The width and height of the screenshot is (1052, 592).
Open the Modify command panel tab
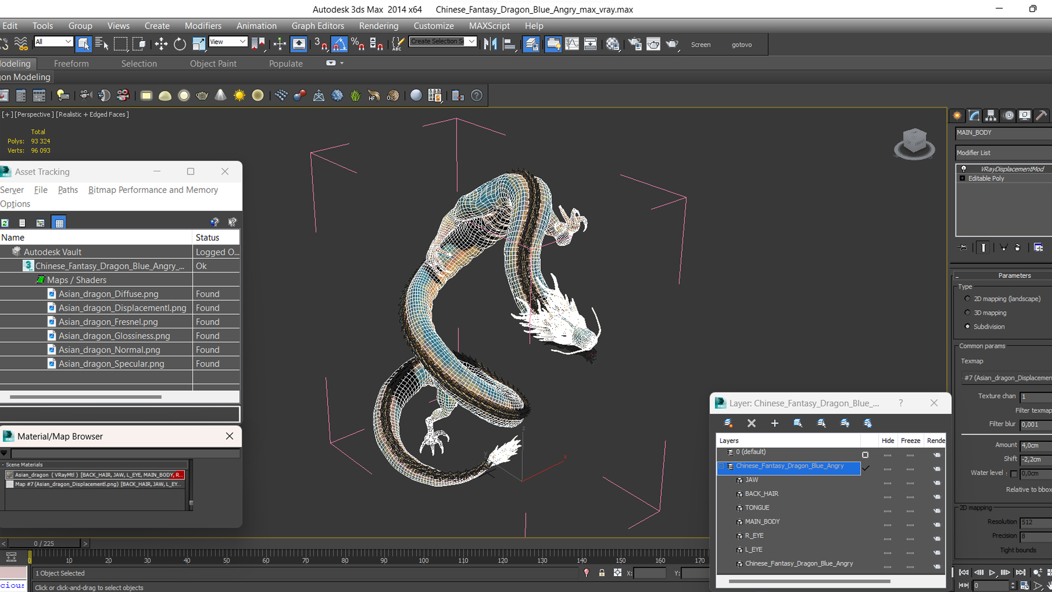point(974,115)
